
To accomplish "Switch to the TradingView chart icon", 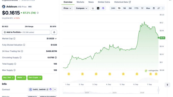I will (x=98, y=8).
